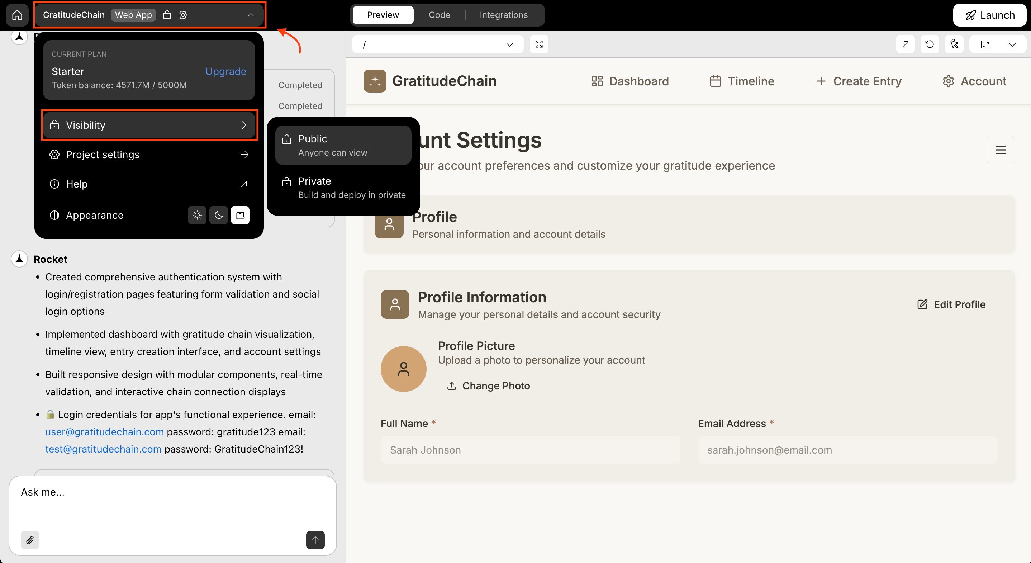This screenshot has width=1031, height=563.
Task: Enable light mode in Appearance row
Action: pos(196,215)
